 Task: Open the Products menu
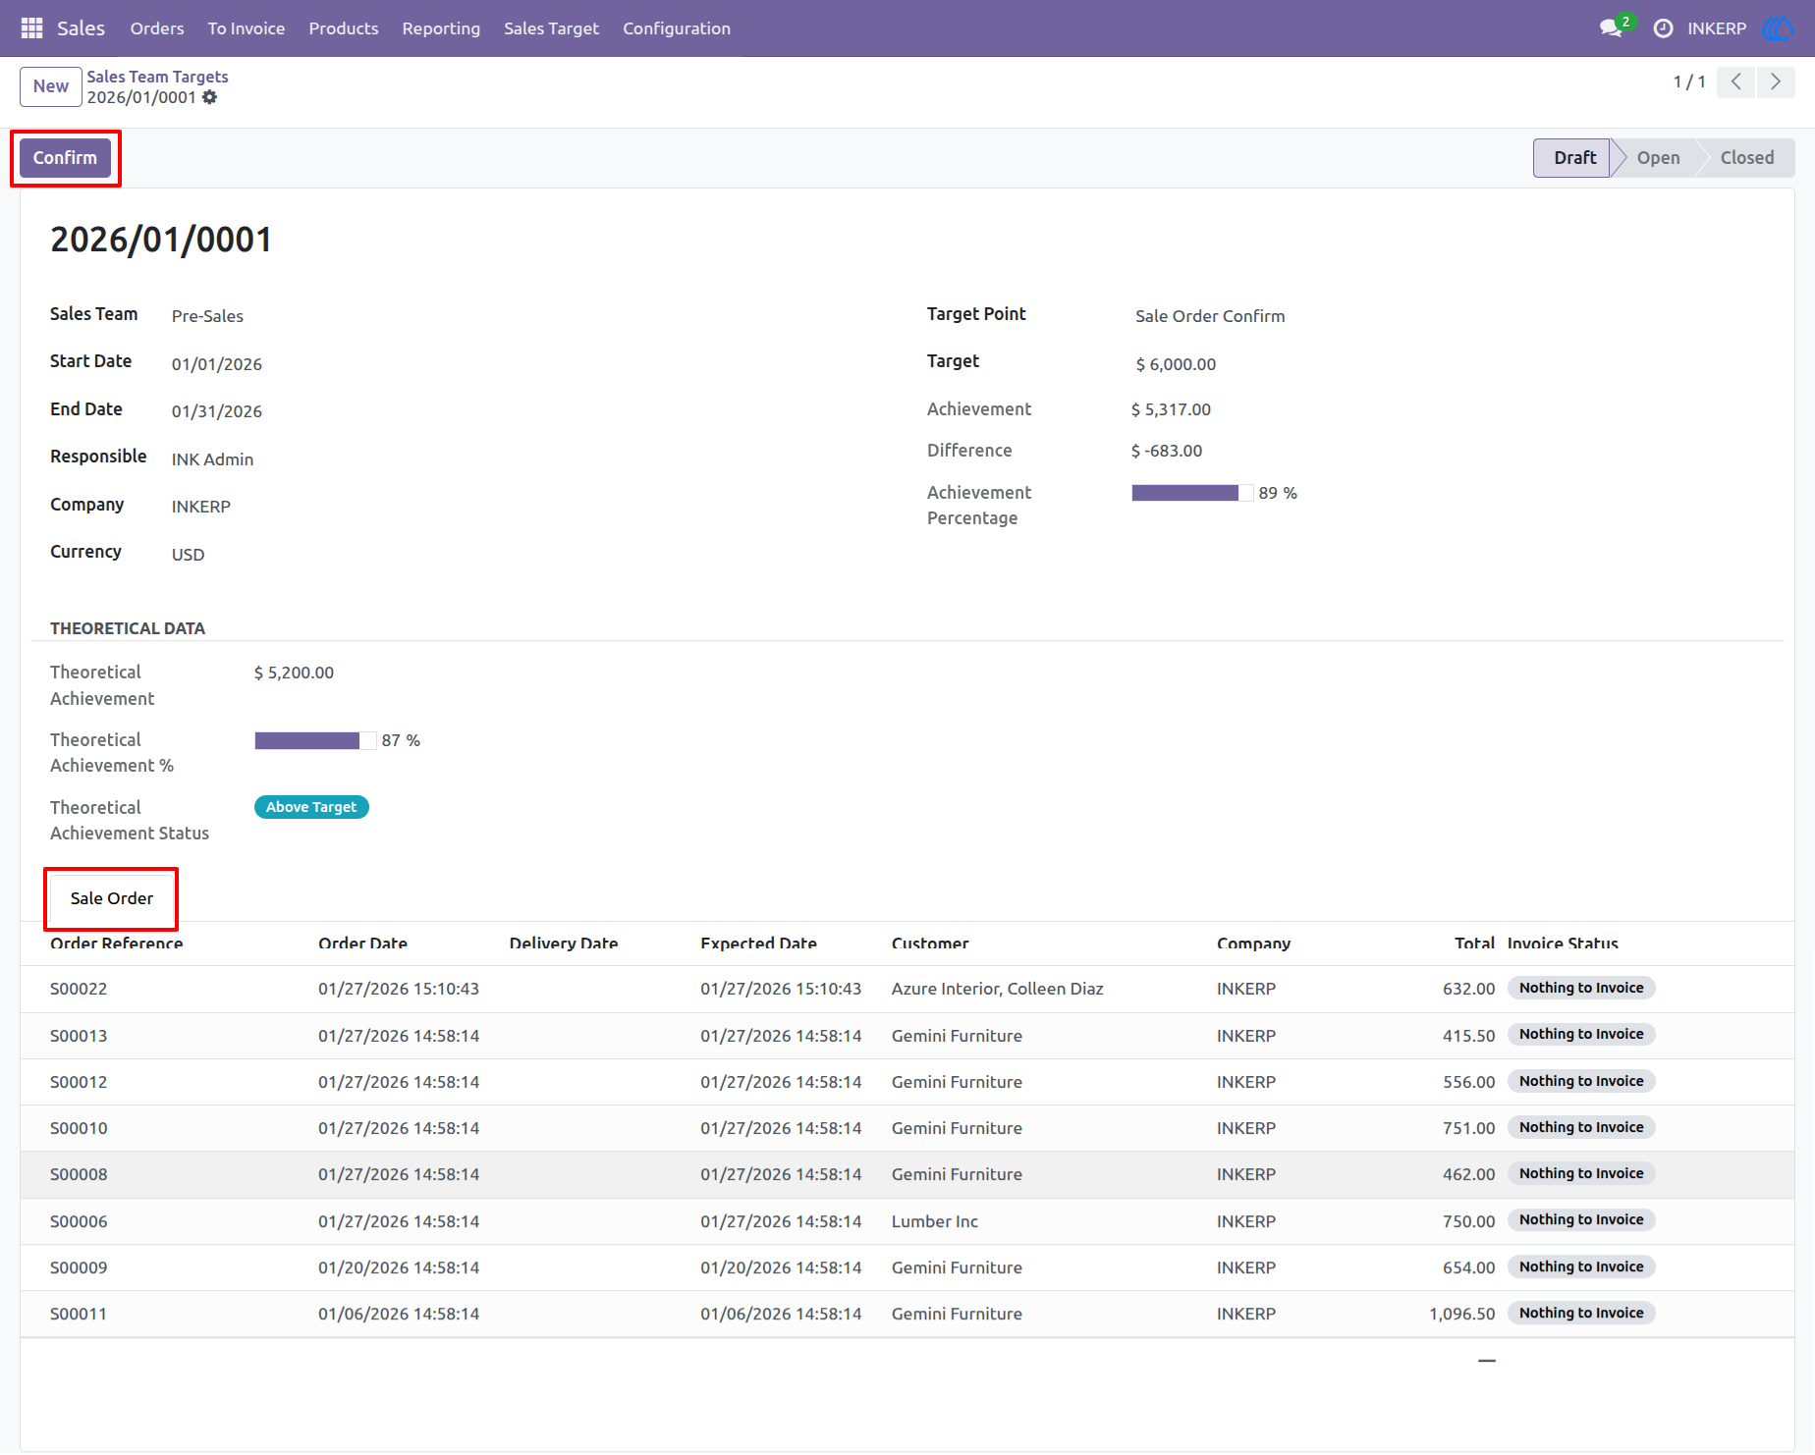pyautogui.click(x=344, y=28)
